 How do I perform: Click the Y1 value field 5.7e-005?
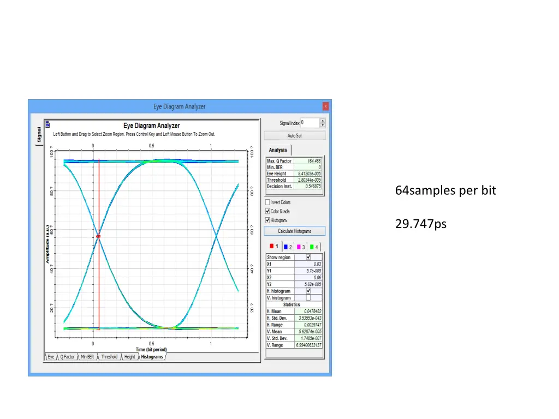(308, 271)
